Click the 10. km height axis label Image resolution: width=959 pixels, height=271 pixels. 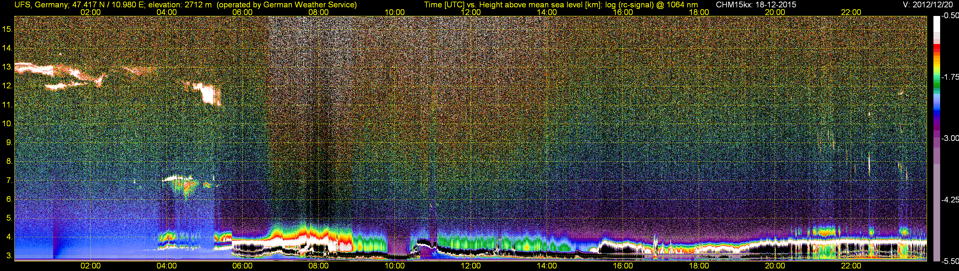coord(7,124)
